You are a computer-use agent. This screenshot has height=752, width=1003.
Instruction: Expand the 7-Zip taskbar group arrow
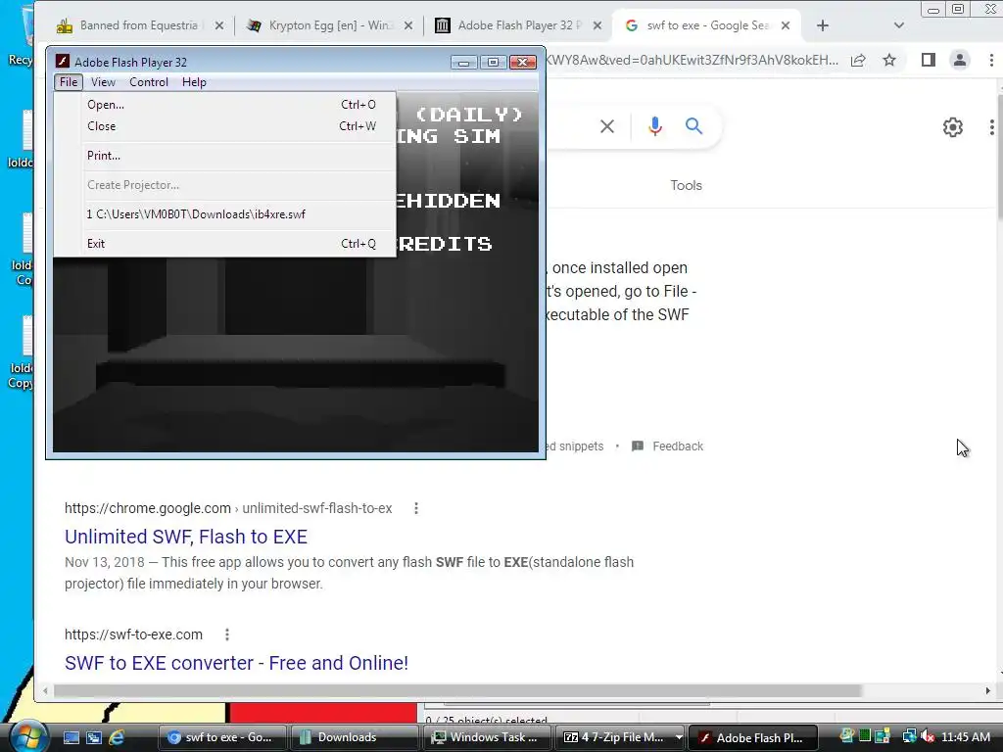[679, 737]
